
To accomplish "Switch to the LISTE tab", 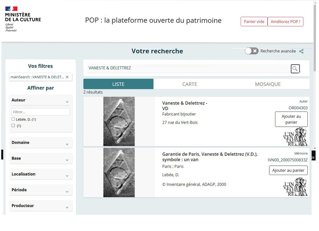I will (x=118, y=84).
